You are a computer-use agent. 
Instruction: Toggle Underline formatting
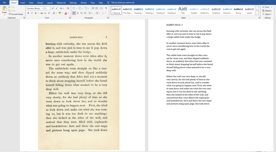coord(36,13)
